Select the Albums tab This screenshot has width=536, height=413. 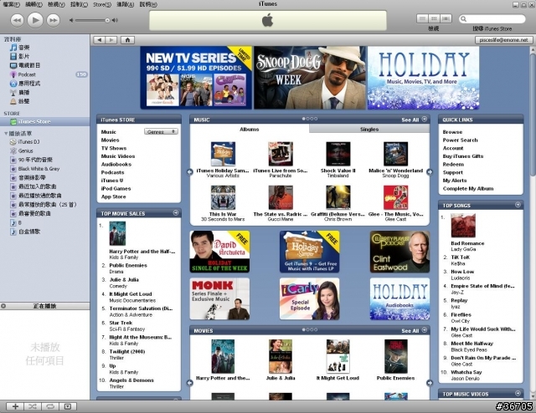pyautogui.click(x=250, y=129)
